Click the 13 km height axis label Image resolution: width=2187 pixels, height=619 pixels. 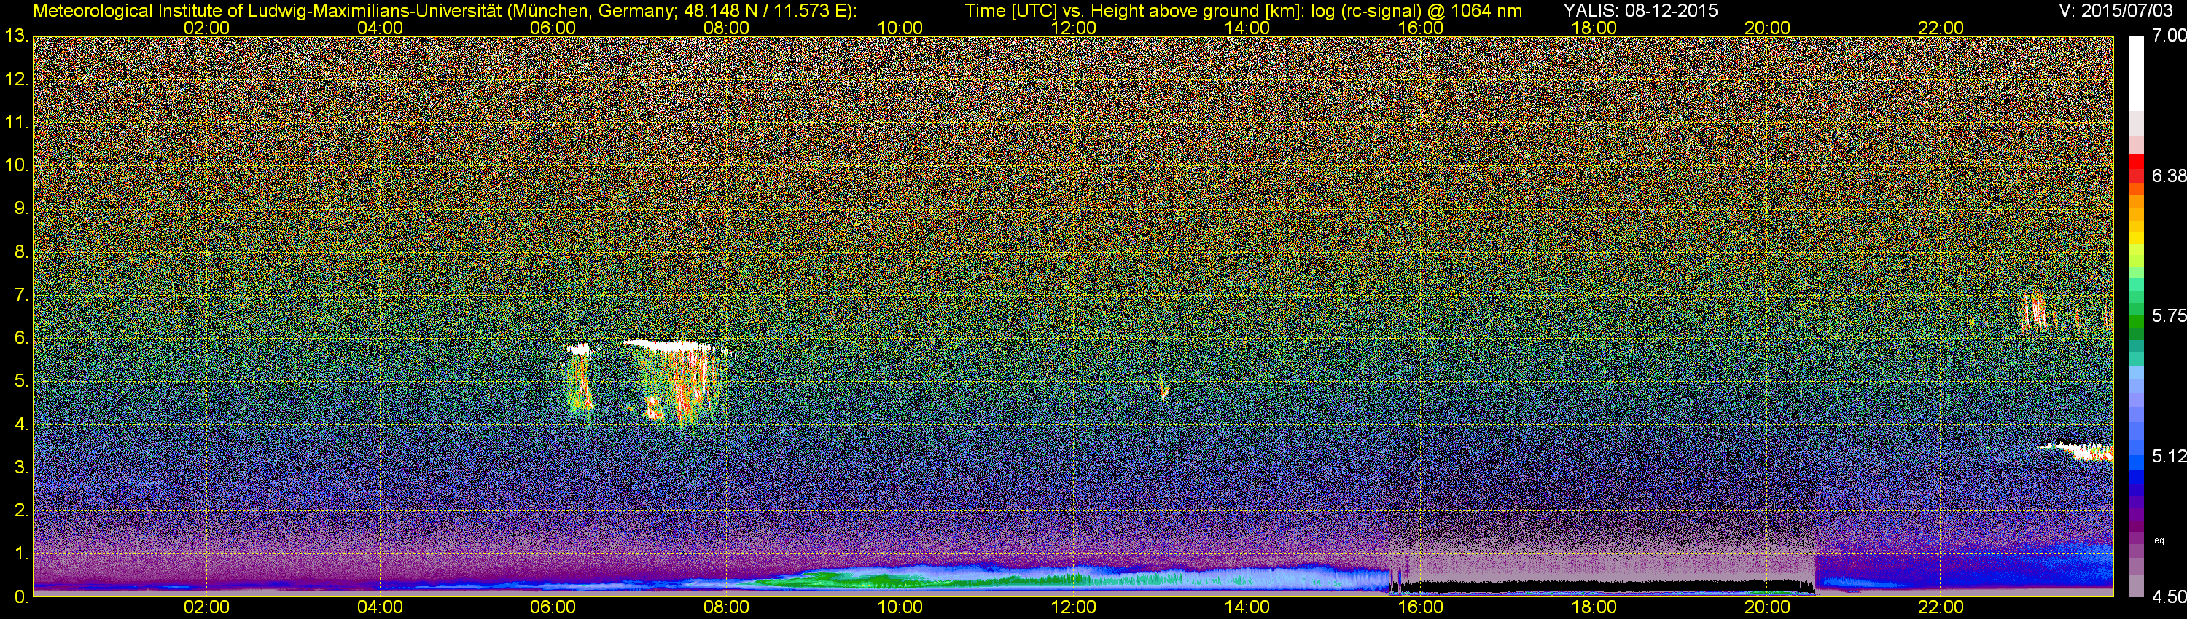(x=15, y=36)
